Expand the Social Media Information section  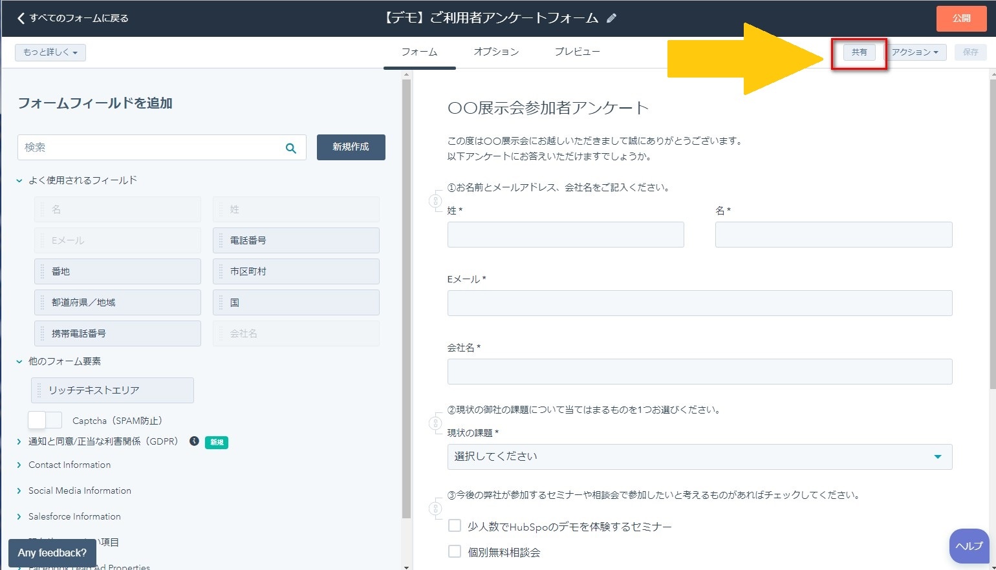[19, 491]
